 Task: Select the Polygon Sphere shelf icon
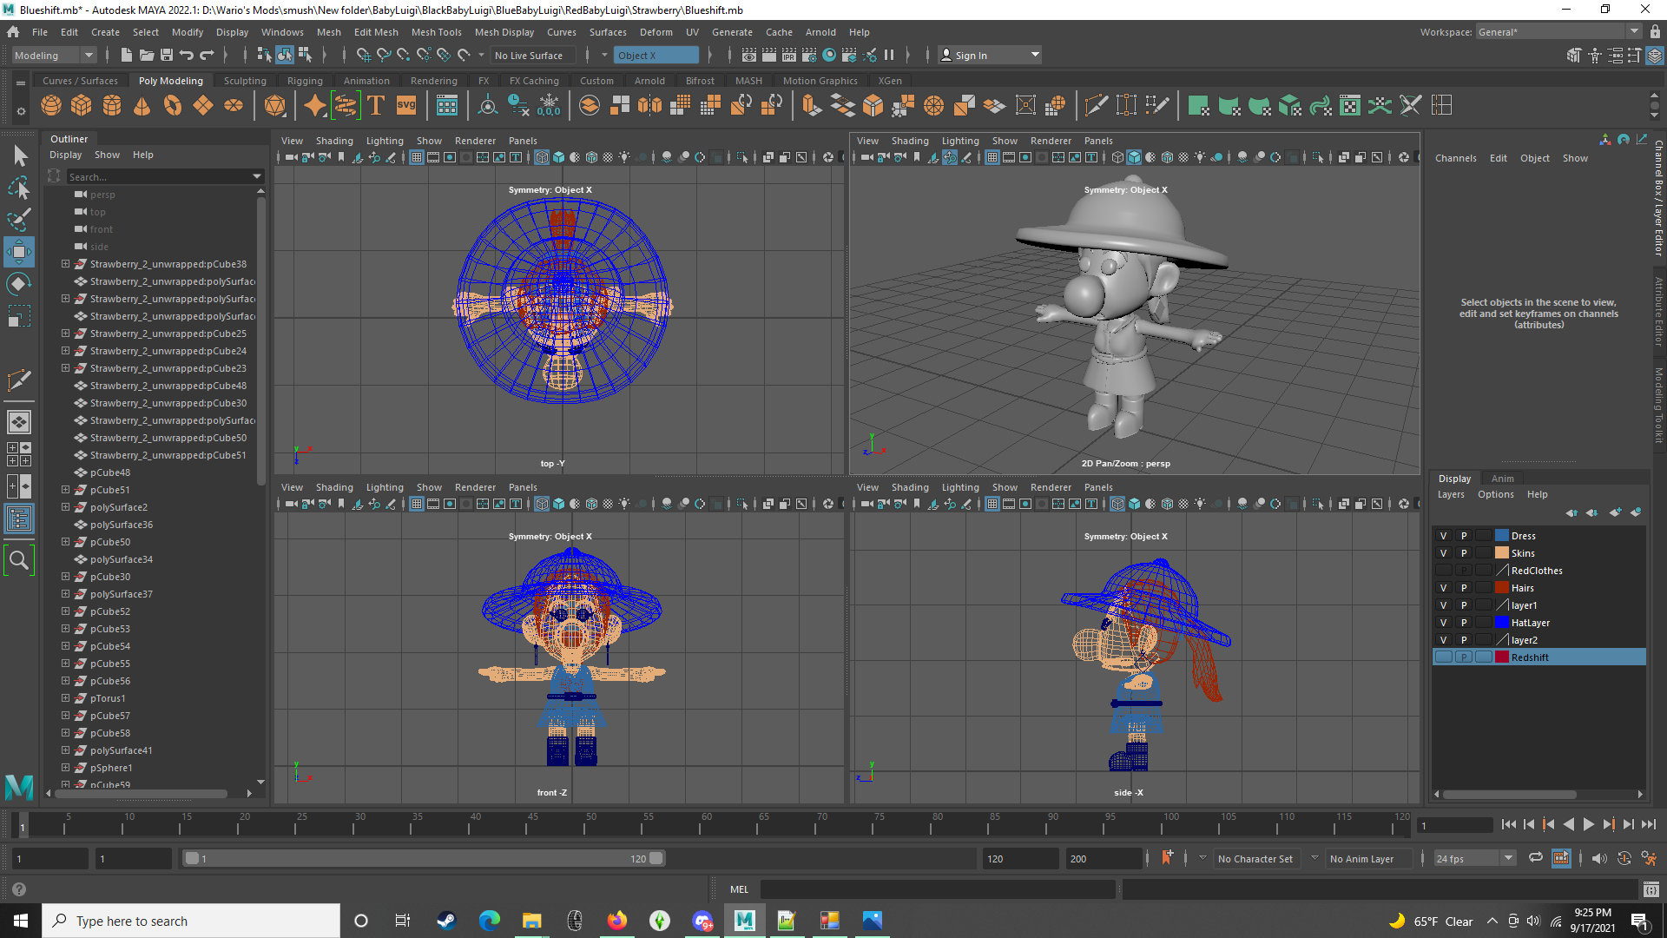[51, 106]
